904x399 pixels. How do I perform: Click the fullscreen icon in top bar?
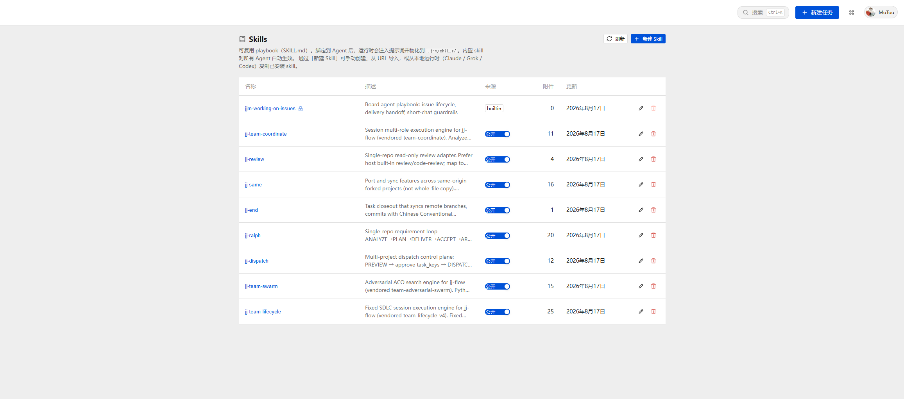852,13
